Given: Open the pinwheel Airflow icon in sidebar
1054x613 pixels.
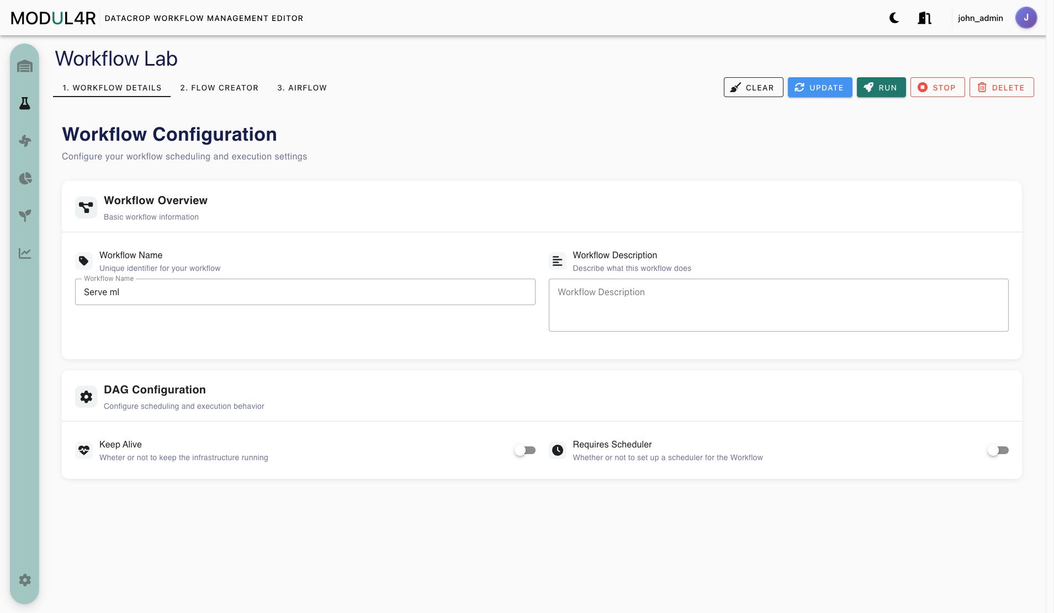Looking at the screenshot, I should pos(25,141).
